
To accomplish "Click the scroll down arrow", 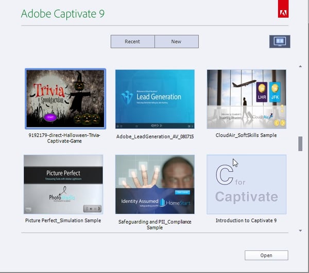I will click(300, 231).
